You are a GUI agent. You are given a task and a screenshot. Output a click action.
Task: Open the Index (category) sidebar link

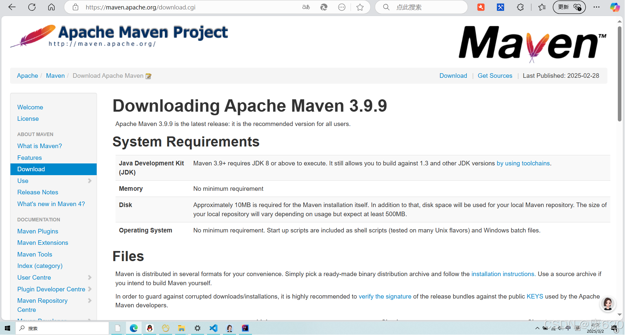point(40,266)
